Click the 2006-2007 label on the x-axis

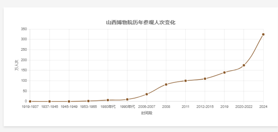[147, 107]
